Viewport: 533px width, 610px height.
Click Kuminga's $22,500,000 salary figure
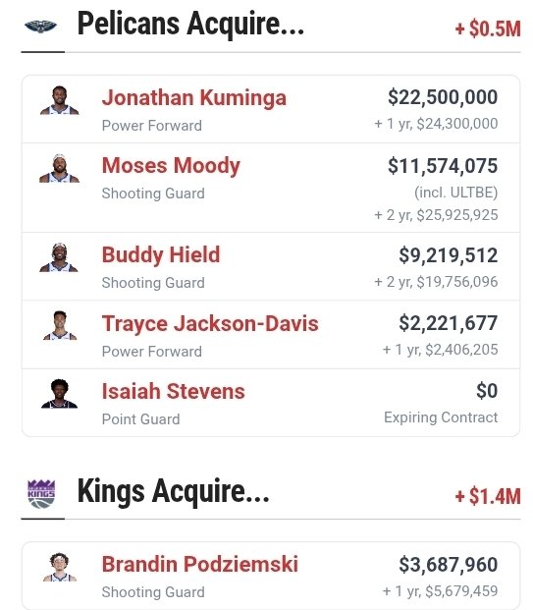pos(443,97)
